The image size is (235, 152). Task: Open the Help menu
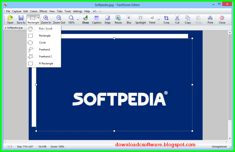point(87,11)
